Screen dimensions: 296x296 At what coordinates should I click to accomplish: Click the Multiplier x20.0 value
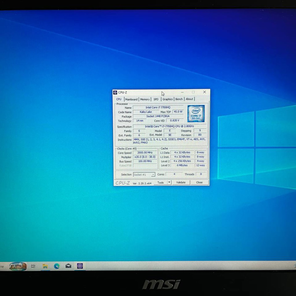tap(145, 157)
